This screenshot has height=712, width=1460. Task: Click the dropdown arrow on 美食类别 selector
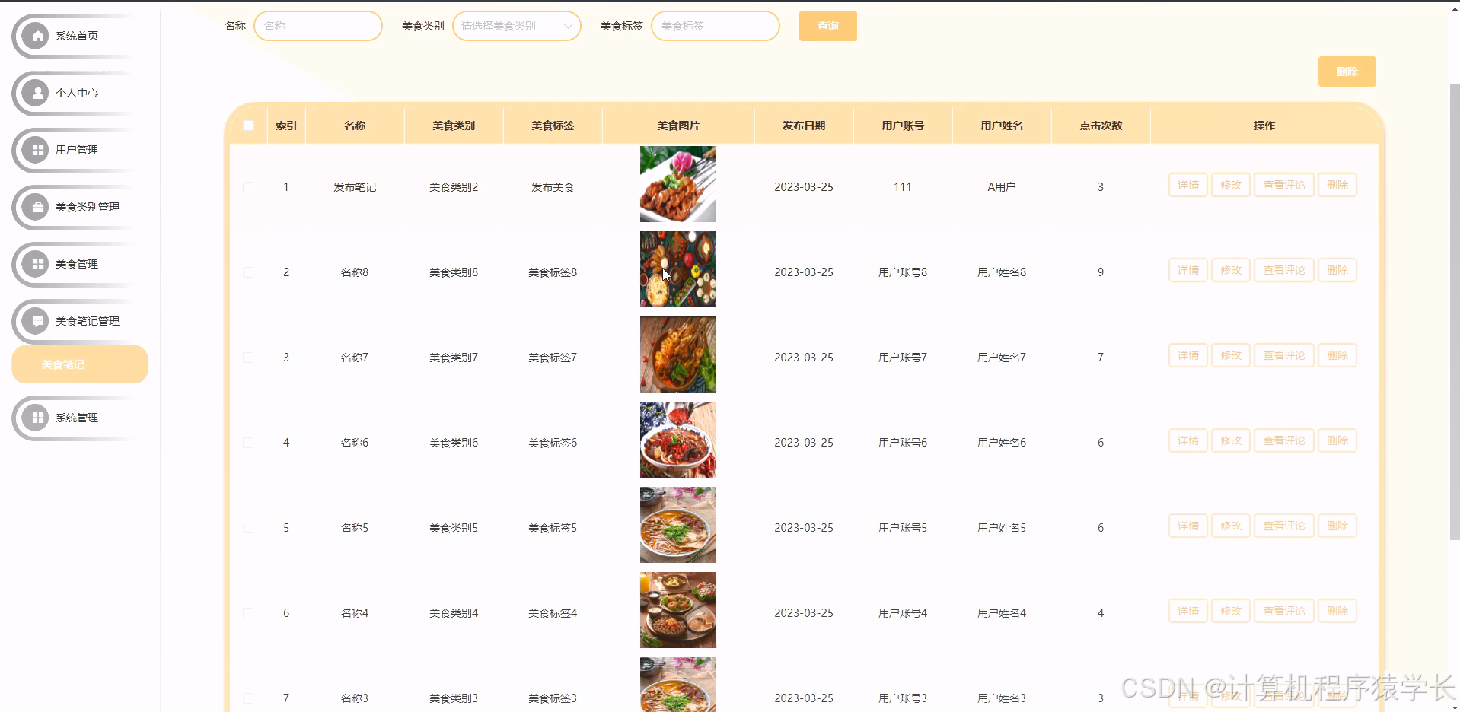tap(568, 25)
